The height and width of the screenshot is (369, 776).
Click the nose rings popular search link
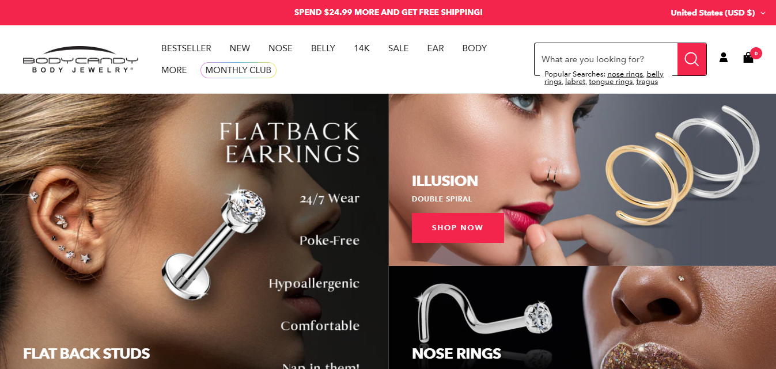point(625,74)
